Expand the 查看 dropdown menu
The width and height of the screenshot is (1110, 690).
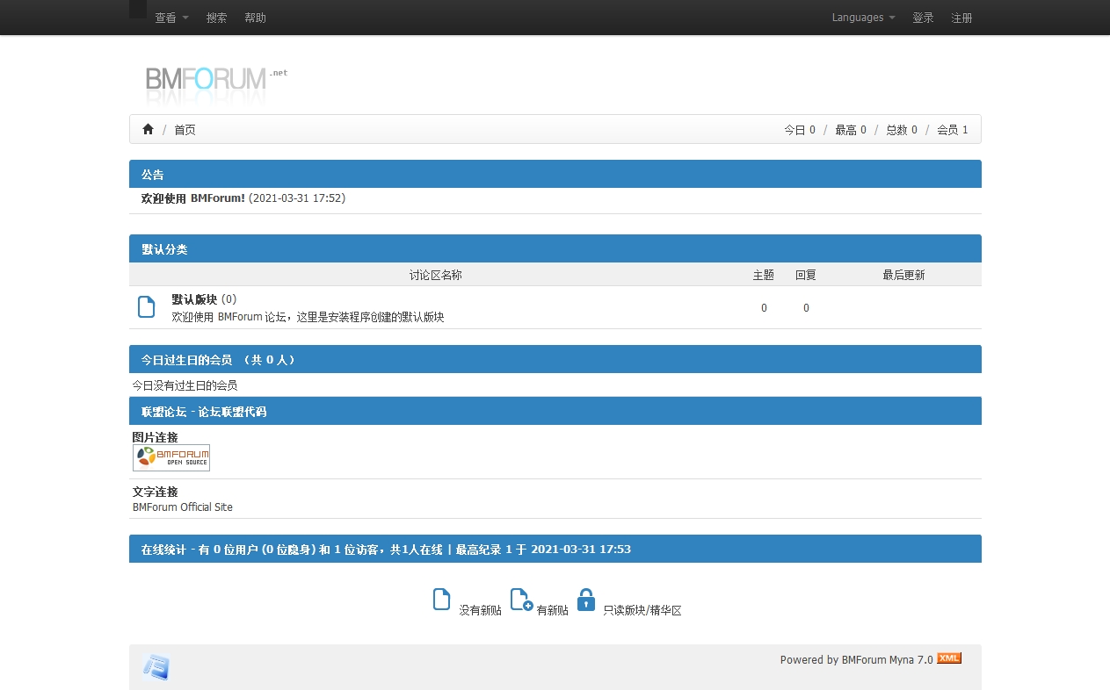(x=171, y=18)
